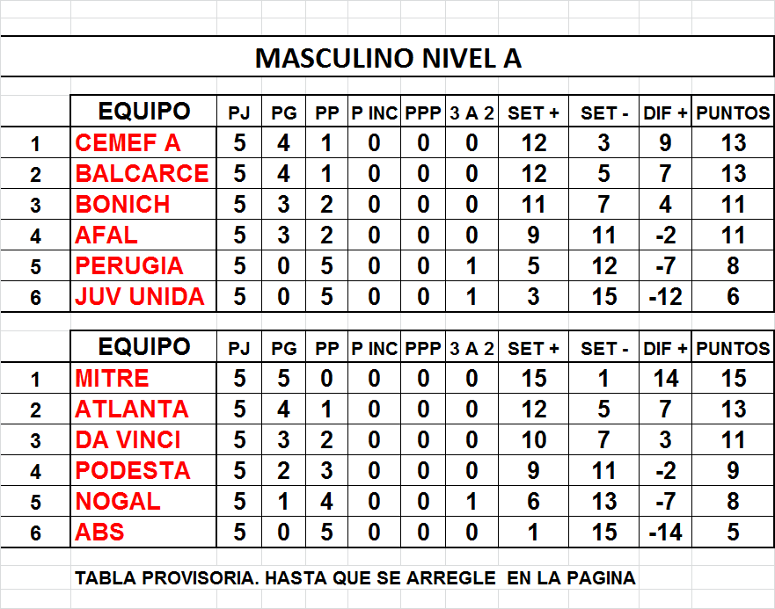Select the second table's EQUIPO header cell
Viewport: 775px width, 609px height.
143,347
